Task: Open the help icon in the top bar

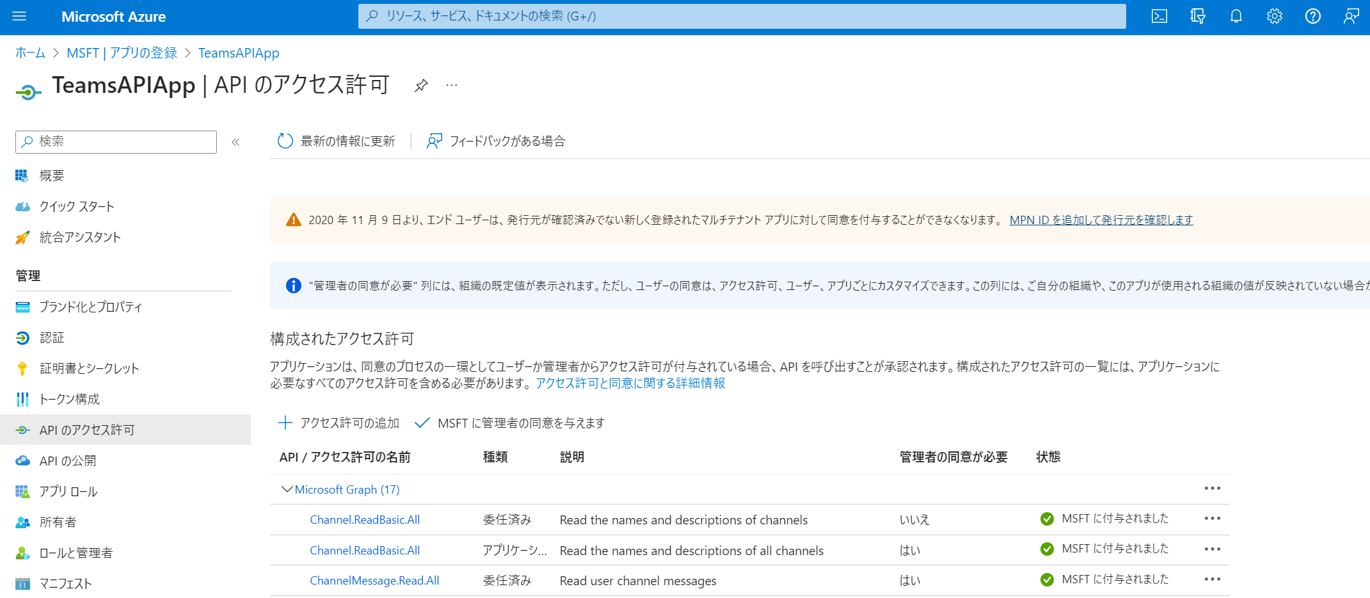Action: tap(1313, 17)
